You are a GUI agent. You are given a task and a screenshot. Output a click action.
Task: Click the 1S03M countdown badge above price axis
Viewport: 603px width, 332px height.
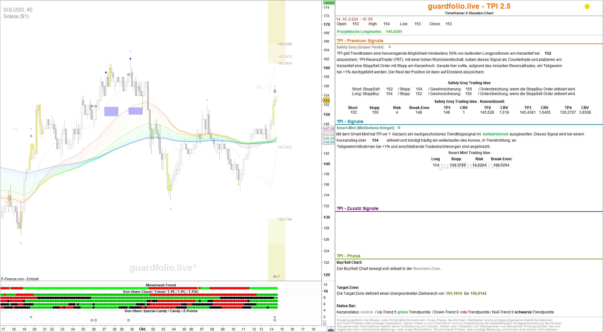point(329,3)
